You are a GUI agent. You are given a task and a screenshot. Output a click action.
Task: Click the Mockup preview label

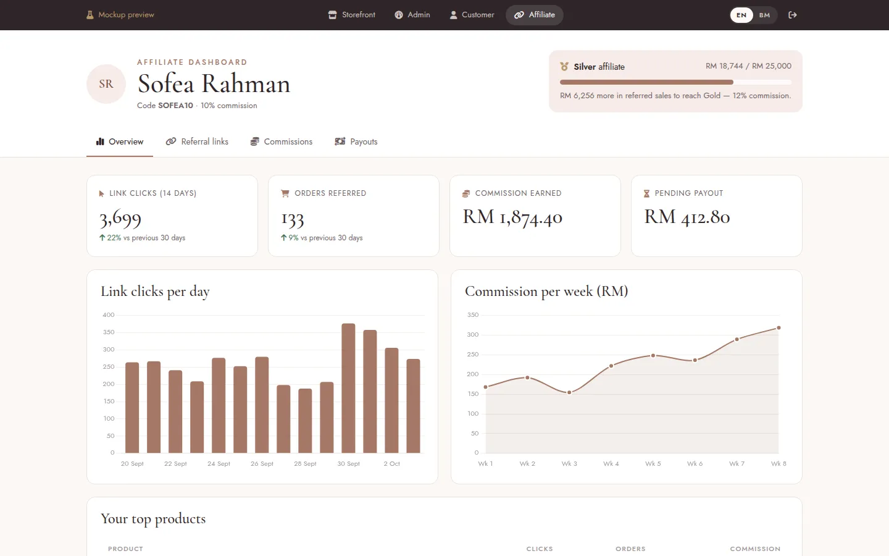[126, 15]
